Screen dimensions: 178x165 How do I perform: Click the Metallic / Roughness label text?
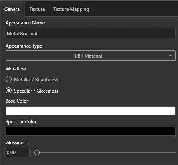[36, 80]
